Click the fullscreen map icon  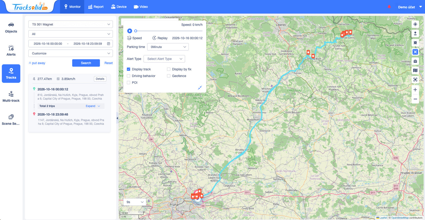(415, 79)
